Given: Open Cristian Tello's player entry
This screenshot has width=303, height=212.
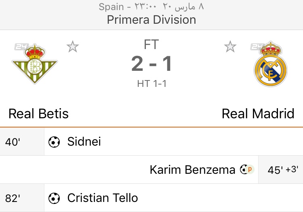Looking at the screenshot, I should coord(103,198).
